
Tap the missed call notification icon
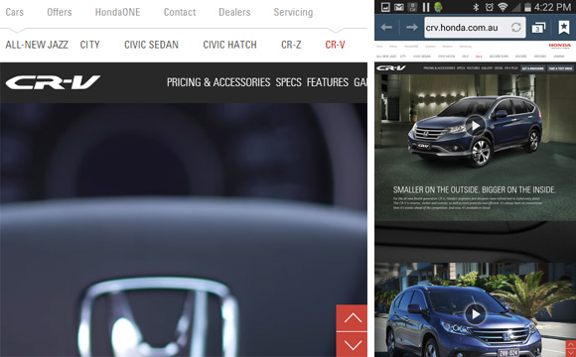413,7
